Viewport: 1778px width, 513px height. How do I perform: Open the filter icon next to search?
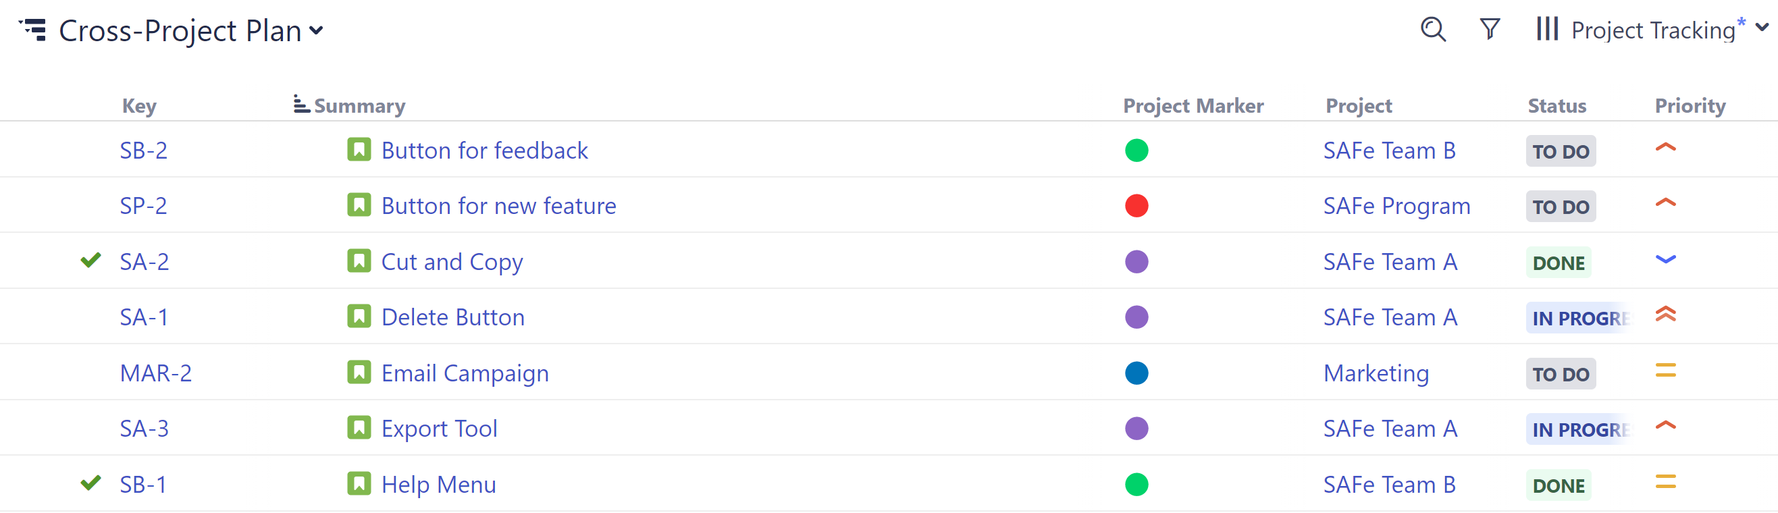pos(1490,30)
